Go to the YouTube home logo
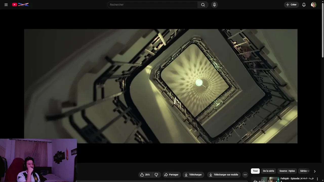 20,5
